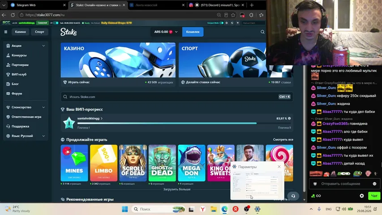The height and width of the screenshot is (215, 382).
Task: Click the VIP progress info icon
Action: coord(289,118)
